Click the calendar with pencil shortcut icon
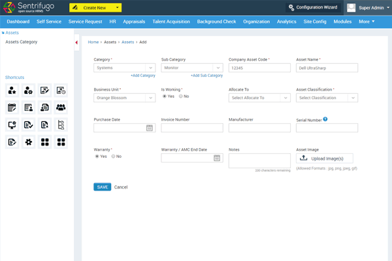392x261 pixels. [x=12, y=108]
